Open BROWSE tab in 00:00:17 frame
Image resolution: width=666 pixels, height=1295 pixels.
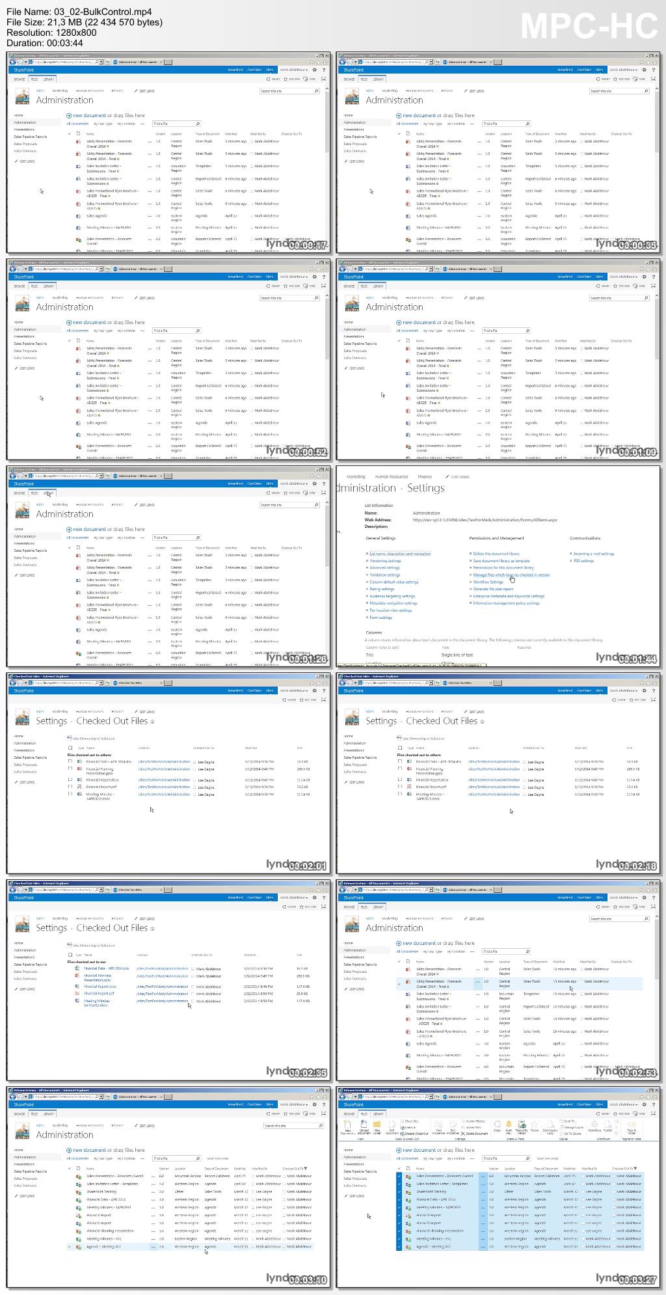pos(20,79)
